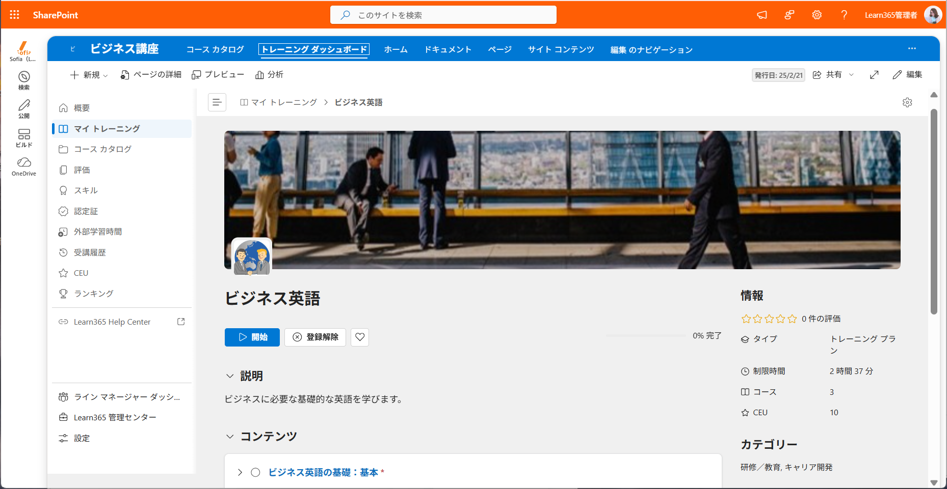Click the five-star rating control
947x489 pixels.
click(x=769, y=319)
